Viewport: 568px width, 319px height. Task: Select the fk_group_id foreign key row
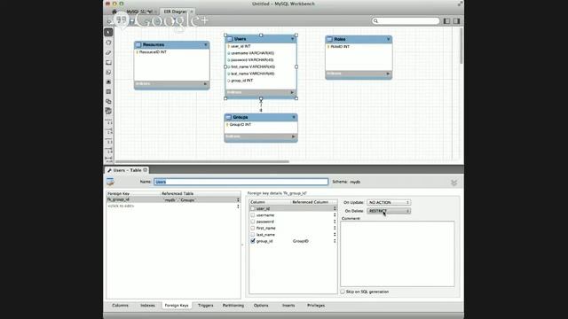[173, 199]
